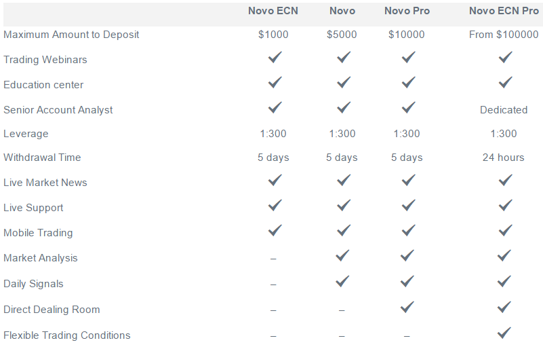Click Live Support checkmark under Novo ECN

(275, 205)
